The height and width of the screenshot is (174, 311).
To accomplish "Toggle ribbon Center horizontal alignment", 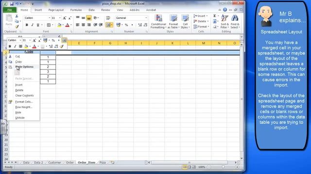I will 83,25.
